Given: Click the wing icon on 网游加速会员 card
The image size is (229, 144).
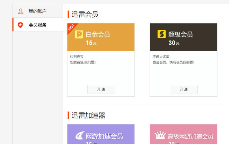Looking at the screenshot, I should click(x=79, y=136).
